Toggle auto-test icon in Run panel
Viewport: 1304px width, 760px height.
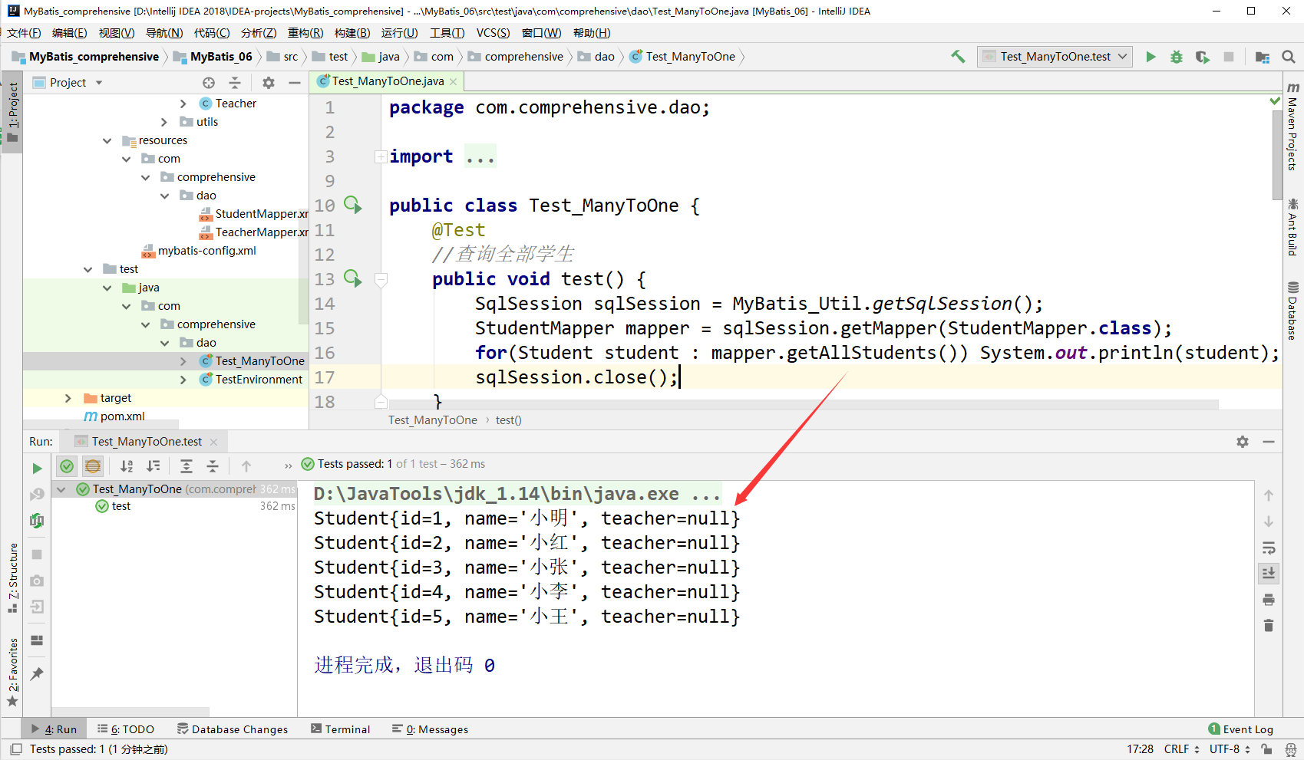tap(37, 521)
